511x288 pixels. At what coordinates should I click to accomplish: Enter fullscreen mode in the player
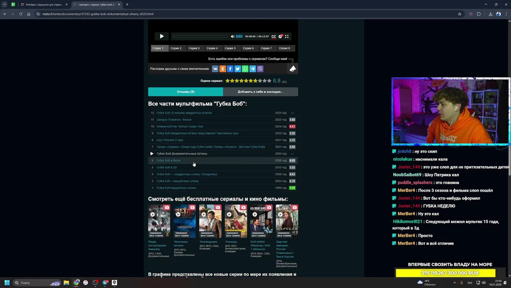(x=287, y=36)
